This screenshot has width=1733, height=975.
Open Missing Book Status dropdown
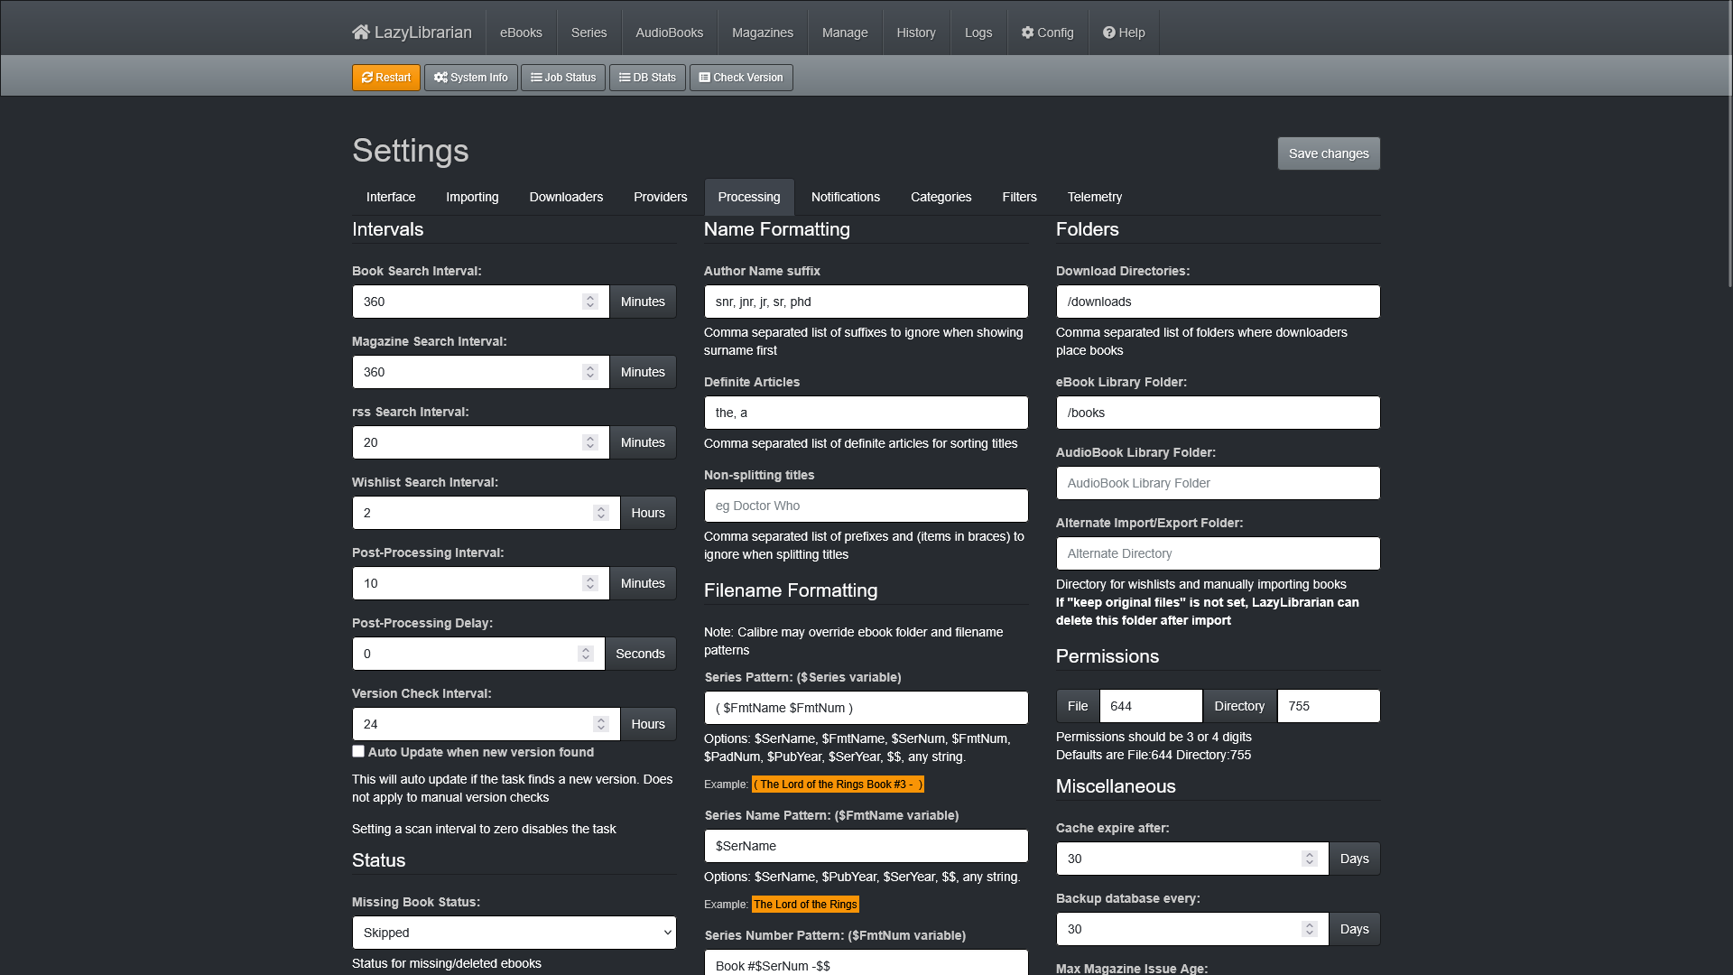click(514, 933)
